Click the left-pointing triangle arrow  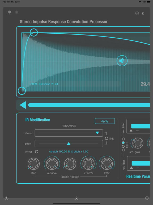[x=23, y=105]
